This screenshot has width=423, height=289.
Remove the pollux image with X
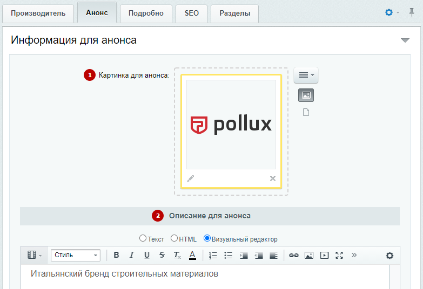273,178
